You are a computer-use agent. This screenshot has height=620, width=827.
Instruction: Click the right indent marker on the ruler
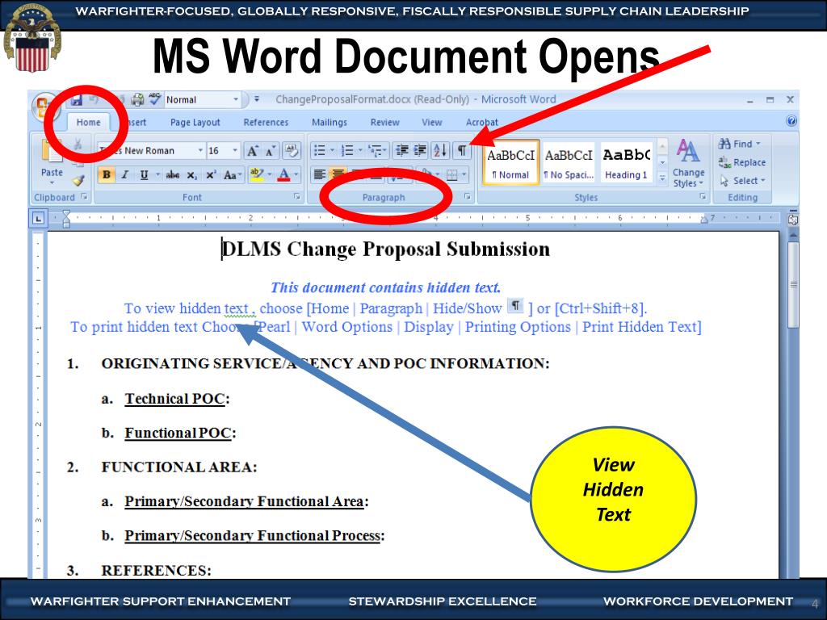[703, 220]
